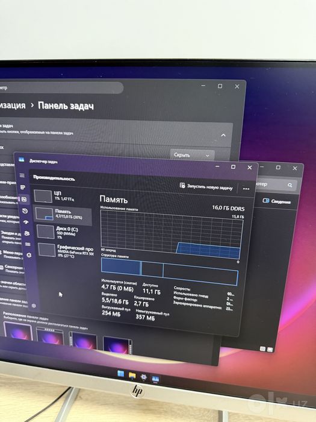Viewport: 316px width, 422px height.
Task: Switch to large icons view in back window
Action: click(x=270, y=350)
